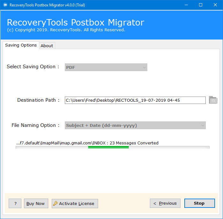Click the green conversion progress bar
The width and height of the screenshot is (223, 219).
[112, 147]
